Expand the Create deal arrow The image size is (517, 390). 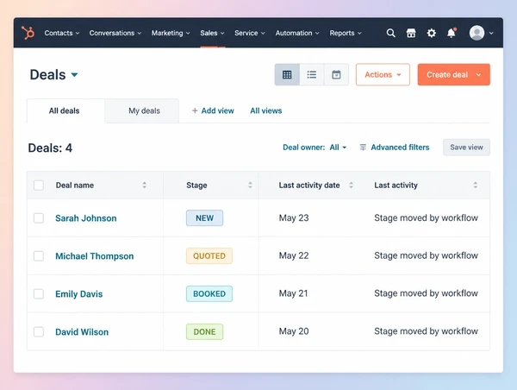pyautogui.click(x=478, y=75)
